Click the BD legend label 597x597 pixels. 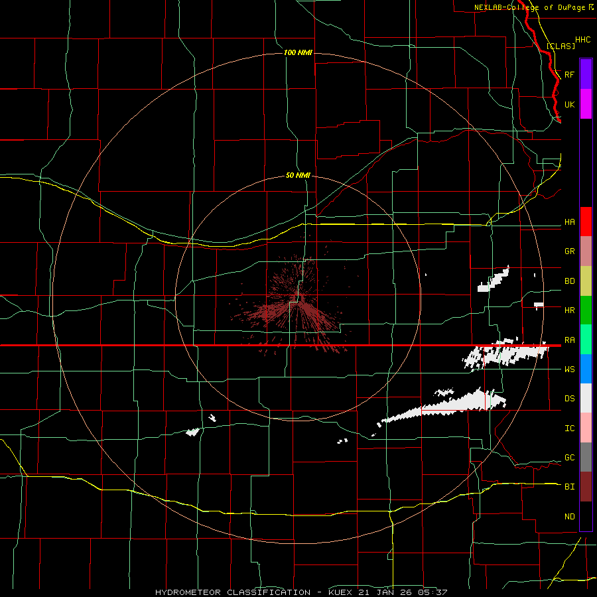(x=569, y=281)
